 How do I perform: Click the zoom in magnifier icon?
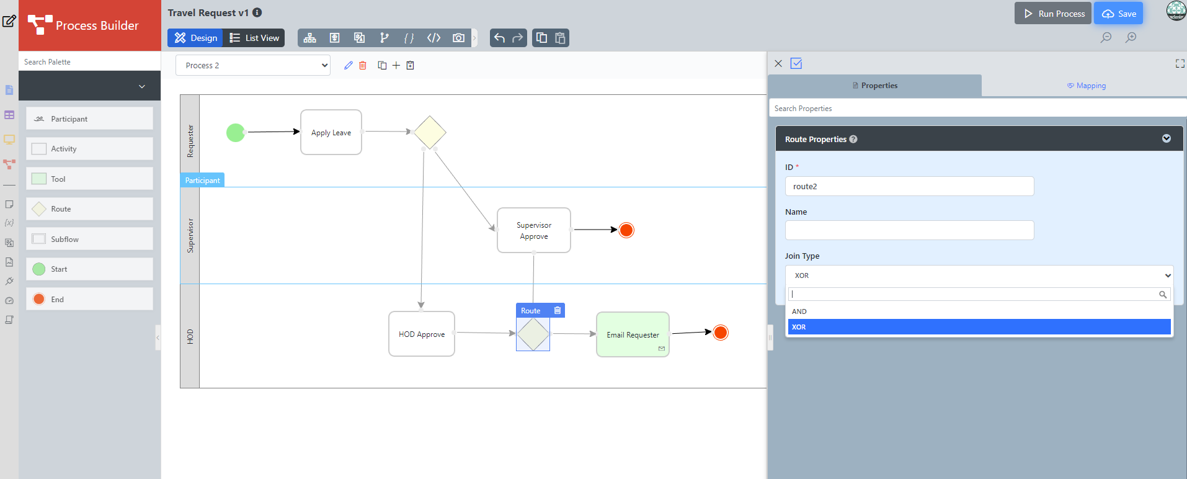pos(1131,37)
